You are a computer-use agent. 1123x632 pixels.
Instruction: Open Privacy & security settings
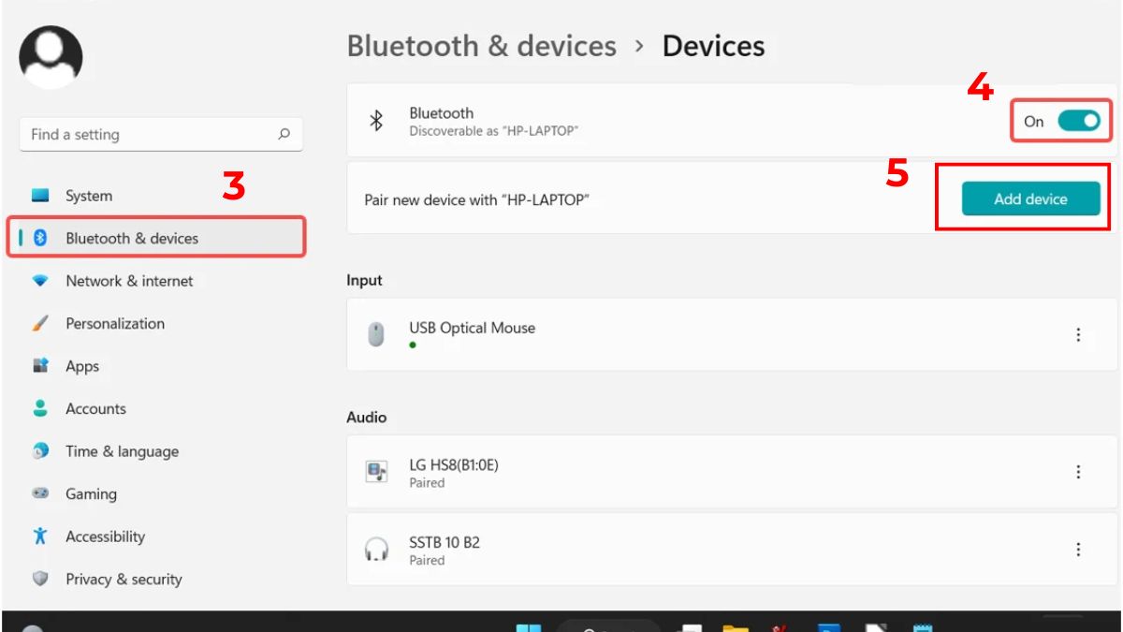pos(123,579)
